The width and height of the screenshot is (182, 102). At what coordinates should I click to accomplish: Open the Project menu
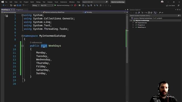(26, 2)
